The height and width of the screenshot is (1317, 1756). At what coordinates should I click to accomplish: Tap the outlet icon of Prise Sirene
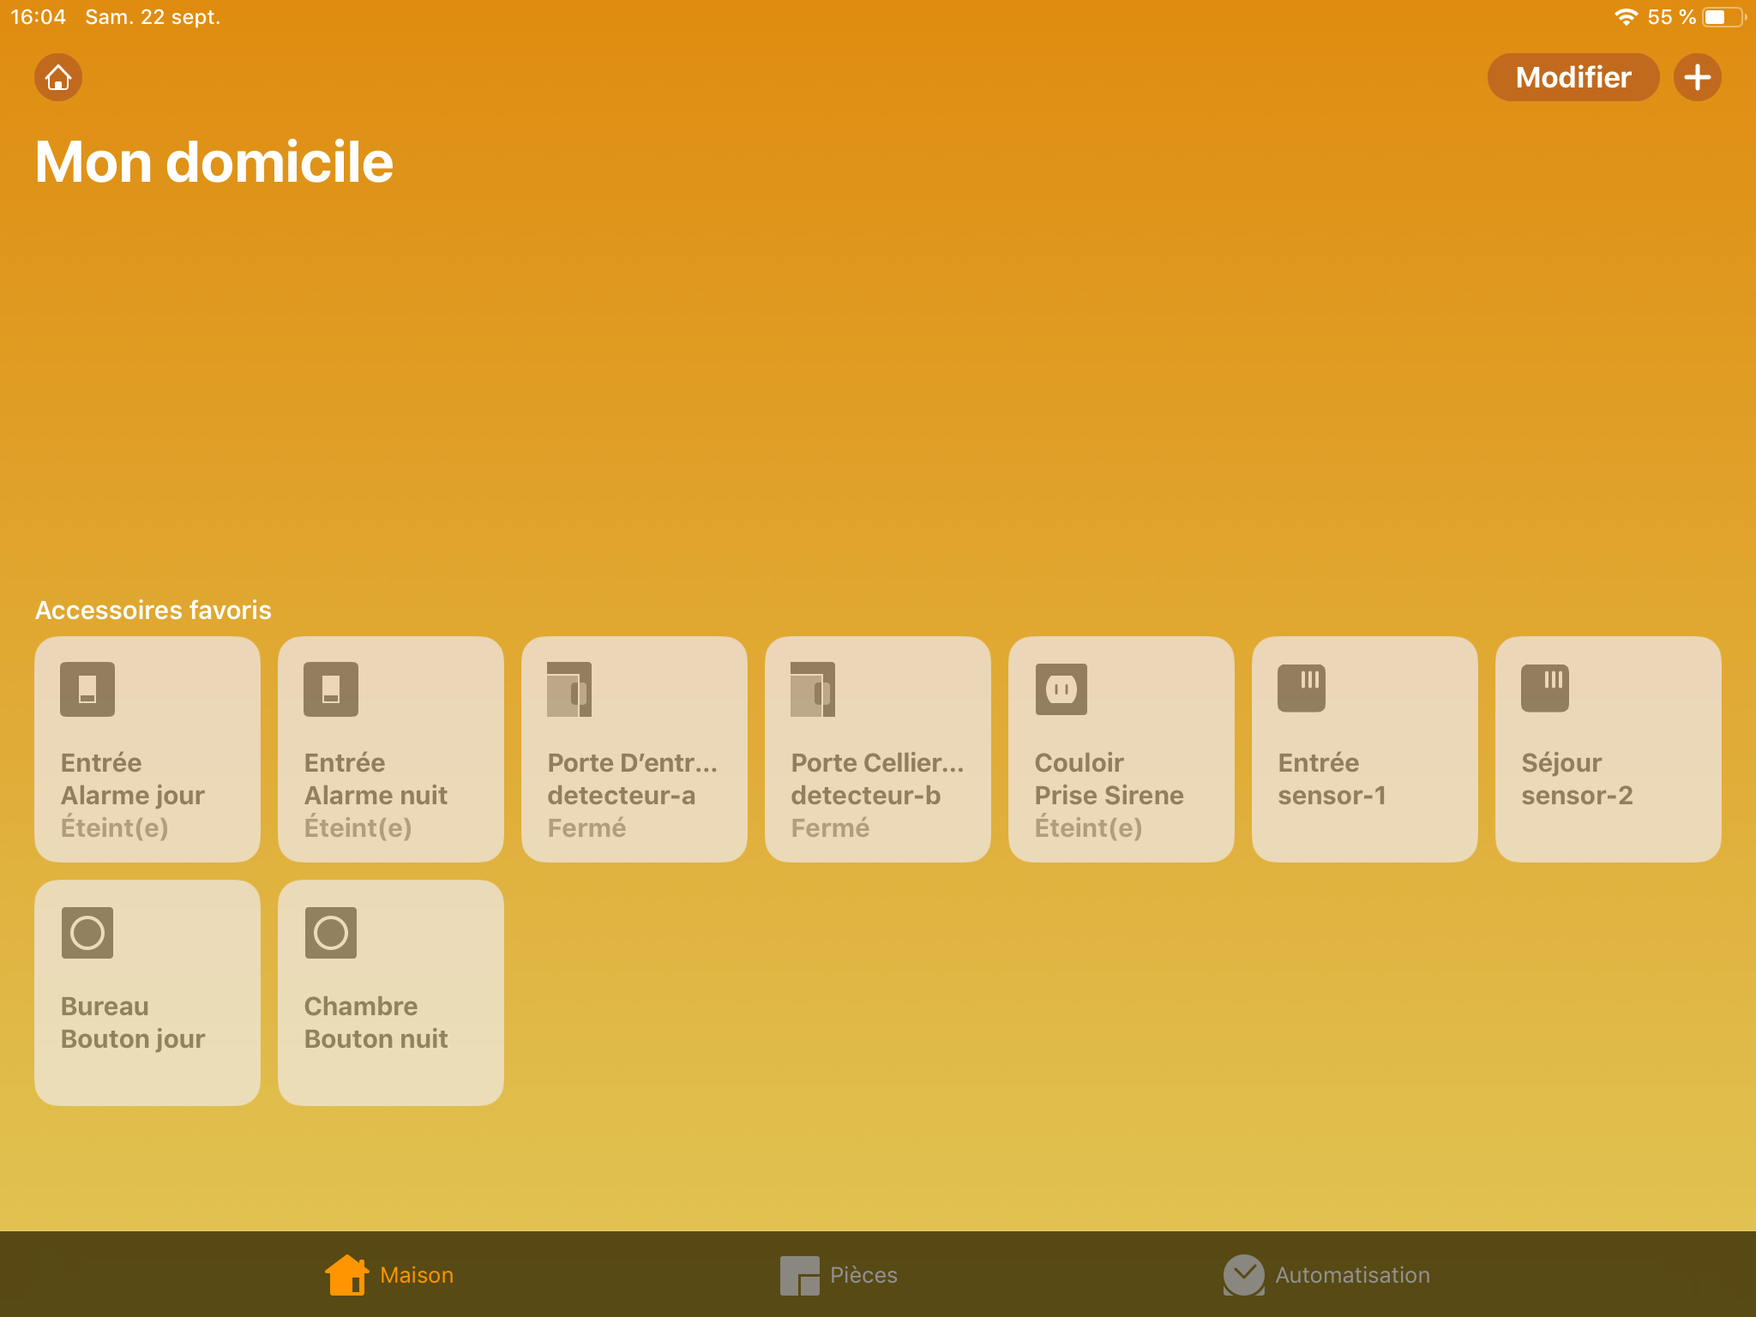(1061, 689)
